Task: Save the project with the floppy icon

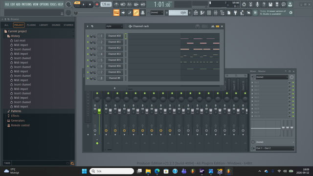Action: tap(270, 4)
